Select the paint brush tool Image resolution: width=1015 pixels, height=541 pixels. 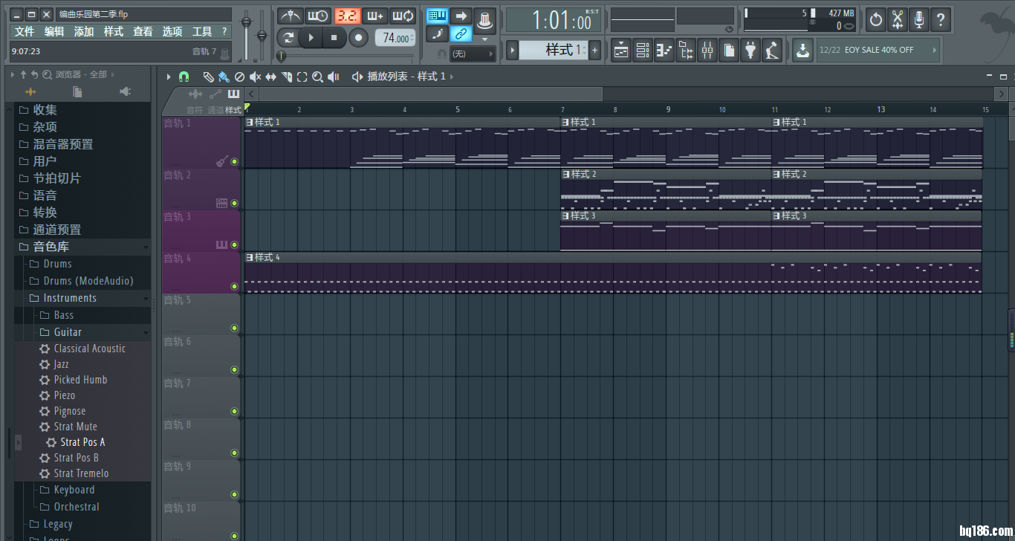(x=224, y=77)
